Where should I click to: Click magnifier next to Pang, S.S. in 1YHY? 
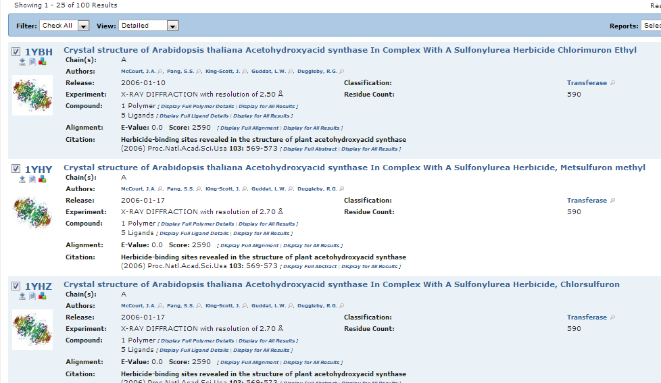tap(199, 189)
